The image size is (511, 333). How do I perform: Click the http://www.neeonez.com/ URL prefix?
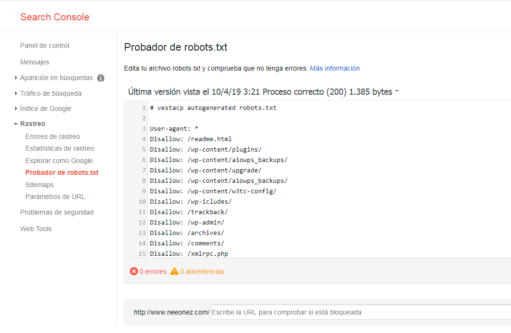(x=172, y=312)
